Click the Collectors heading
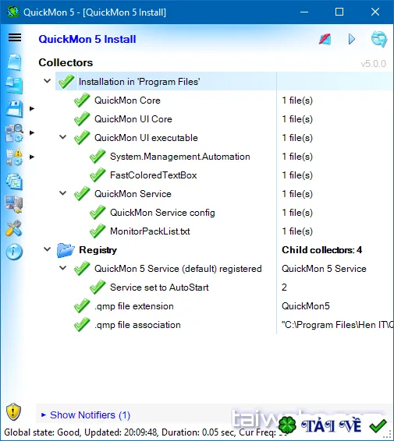 [x=66, y=62]
